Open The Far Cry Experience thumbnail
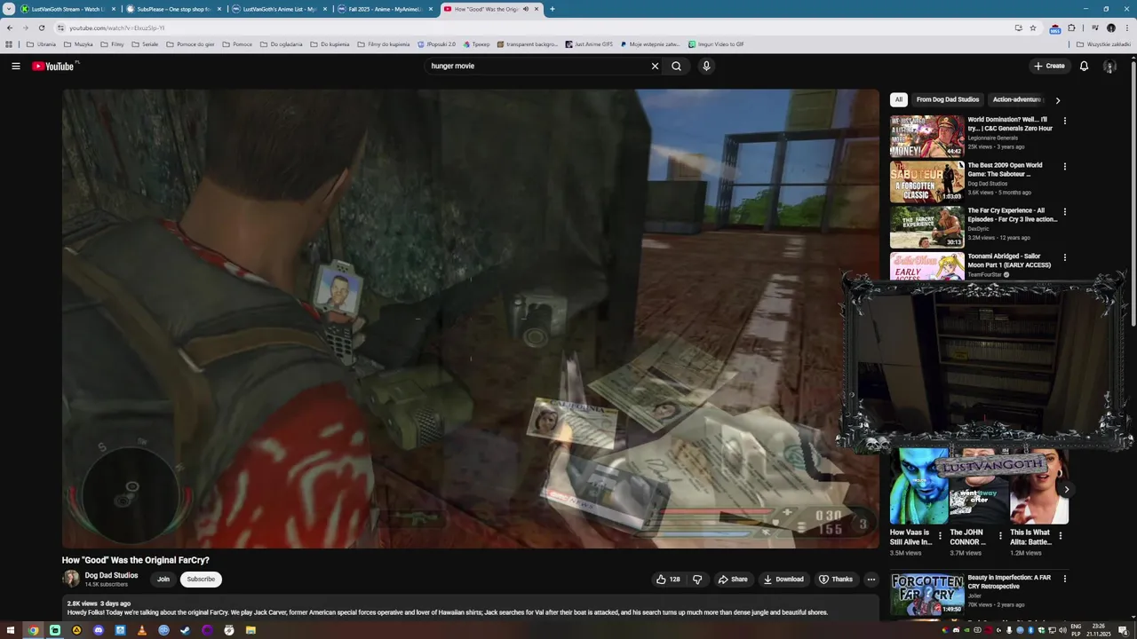1137x639 pixels. (926, 227)
